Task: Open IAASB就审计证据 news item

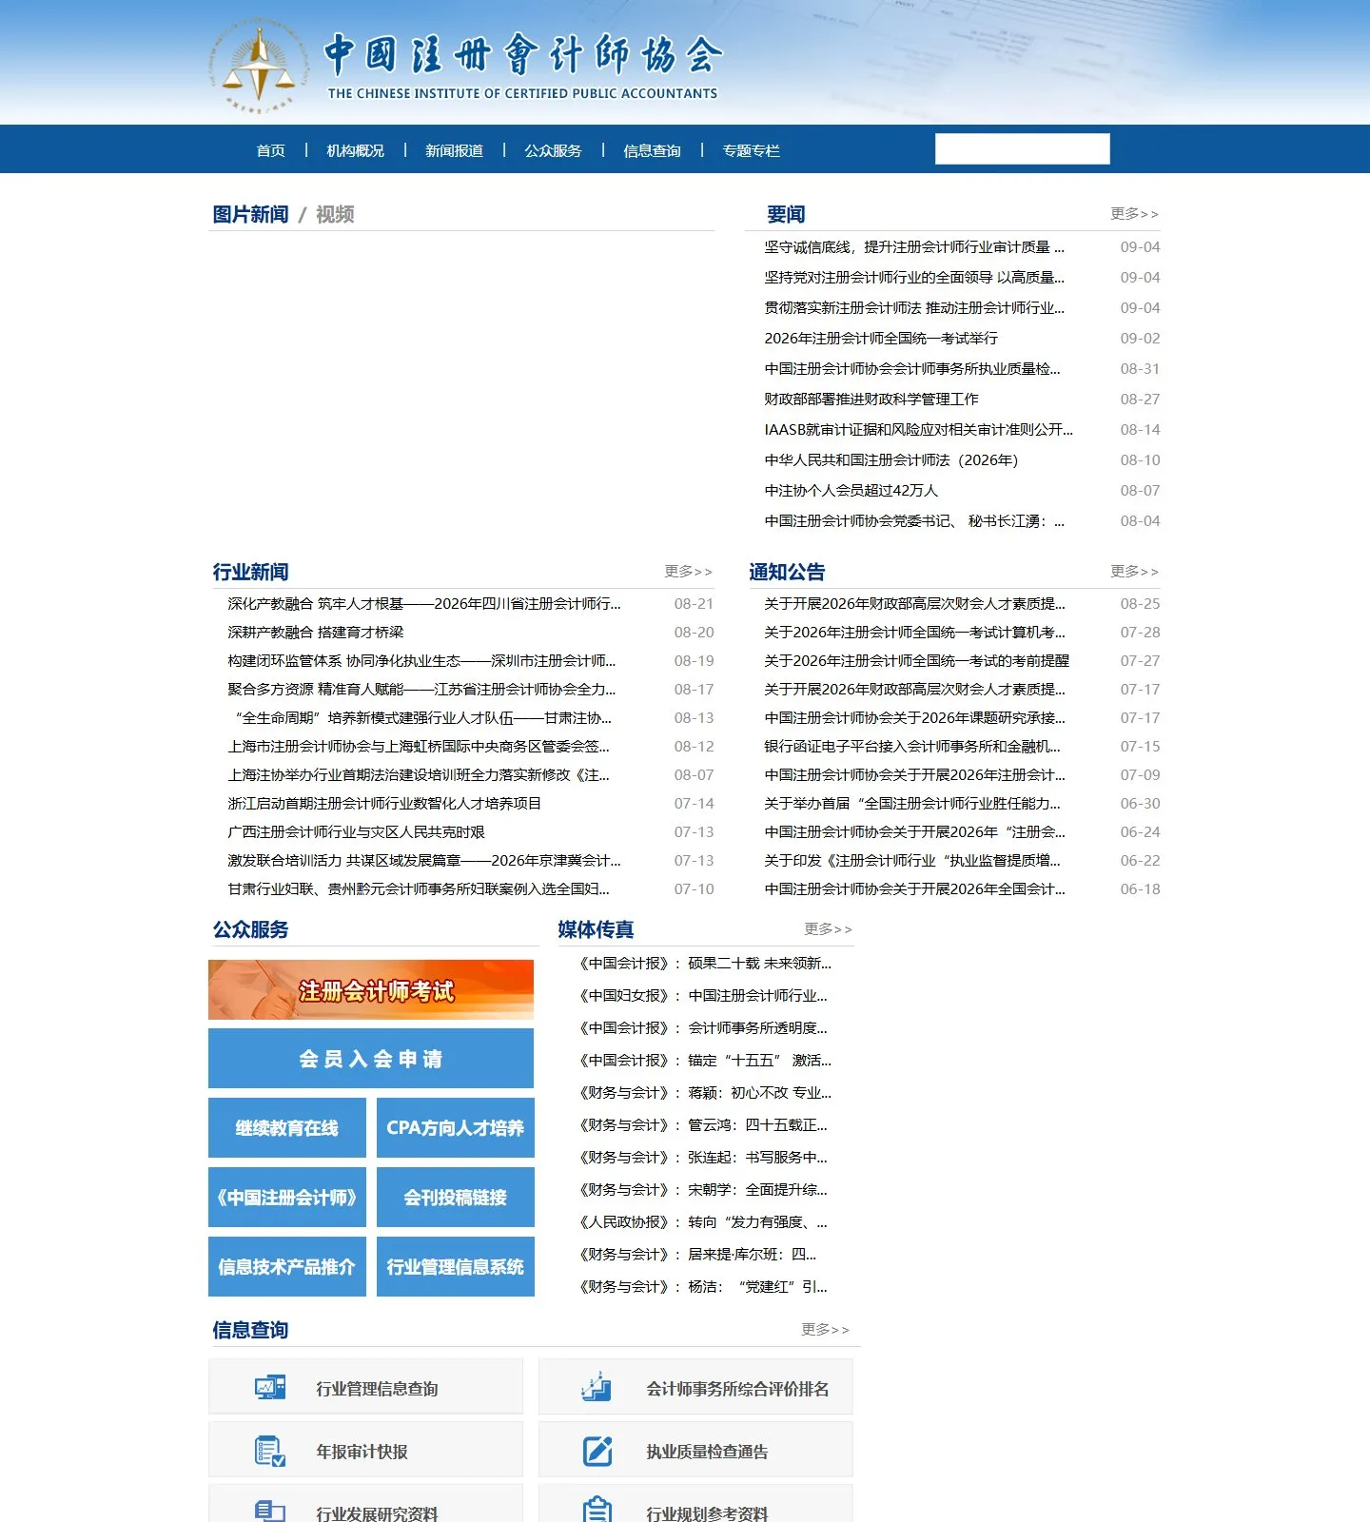Action: pyautogui.click(x=919, y=430)
